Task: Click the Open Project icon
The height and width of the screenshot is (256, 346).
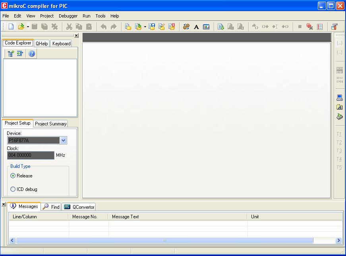Action: tap(138, 27)
